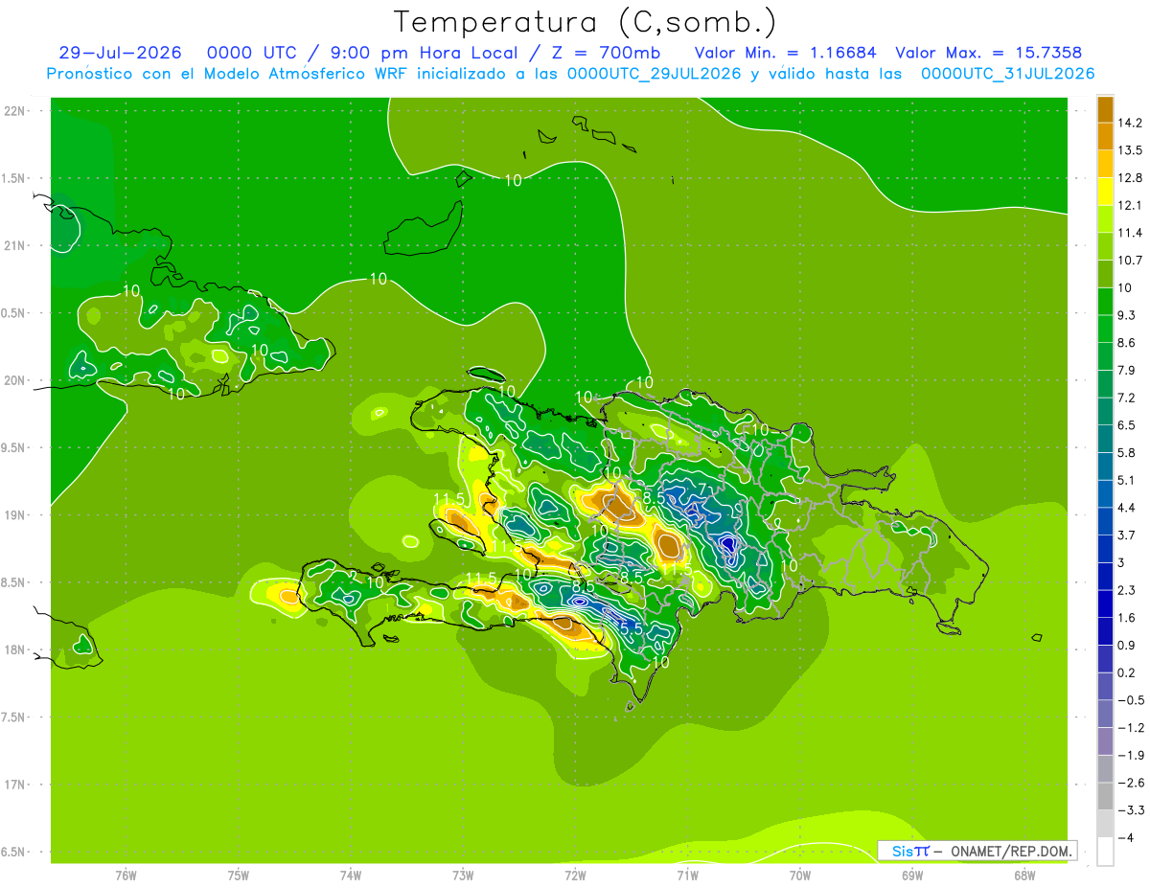Viewport: 1150px width, 888px height.
Task: Click the 74W longitude axis label
Action: pyautogui.click(x=351, y=876)
